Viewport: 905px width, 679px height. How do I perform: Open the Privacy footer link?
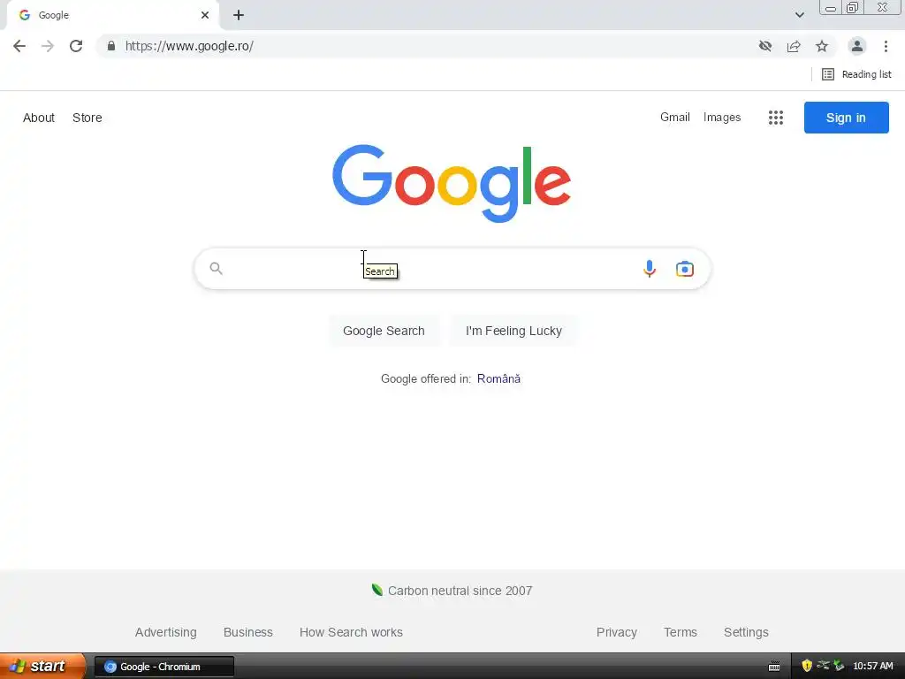tap(616, 632)
